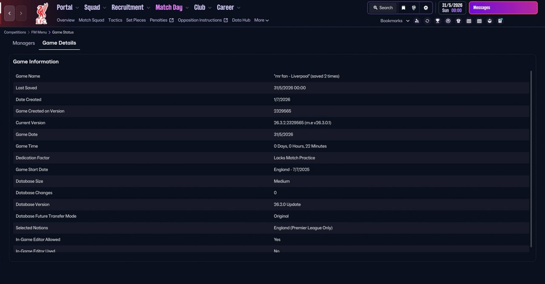Screen dimensions: 545x284
Task: Open Opposition Instructions submenu item
Action: click(x=200, y=20)
